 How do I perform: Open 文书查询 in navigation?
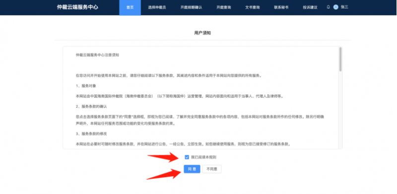click(x=253, y=7)
